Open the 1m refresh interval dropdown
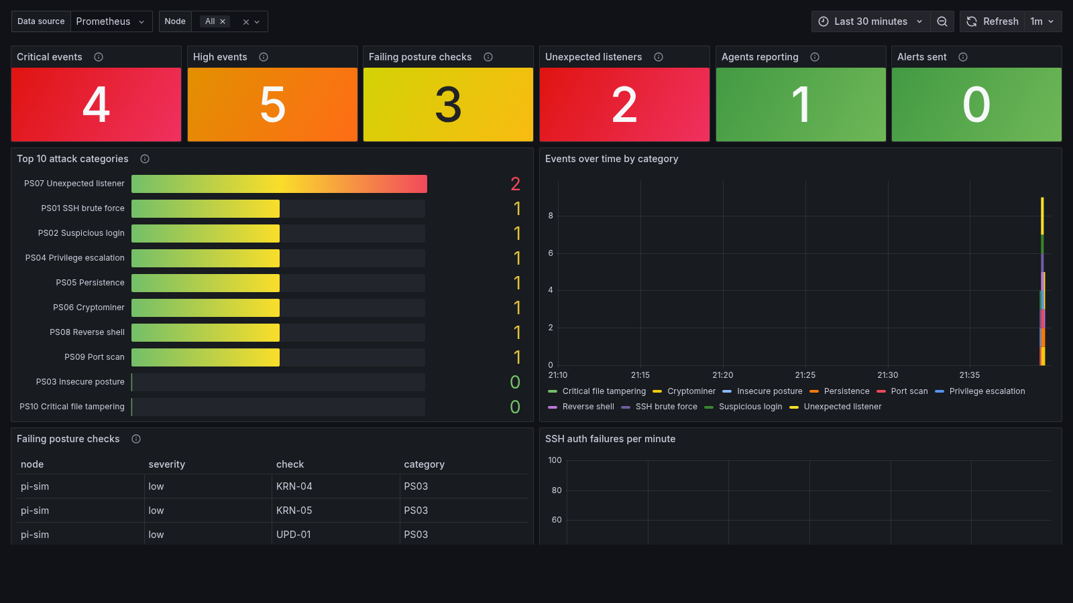 point(1043,21)
